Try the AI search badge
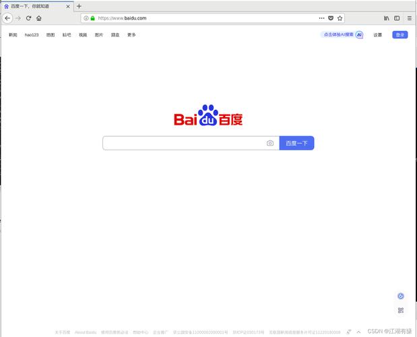This screenshot has width=417, height=337. [343, 34]
